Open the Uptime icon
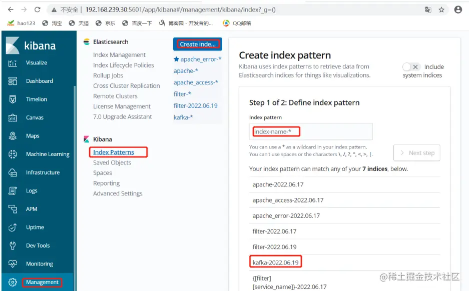The width and height of the screenshot is (469, 291). point(13,227)
